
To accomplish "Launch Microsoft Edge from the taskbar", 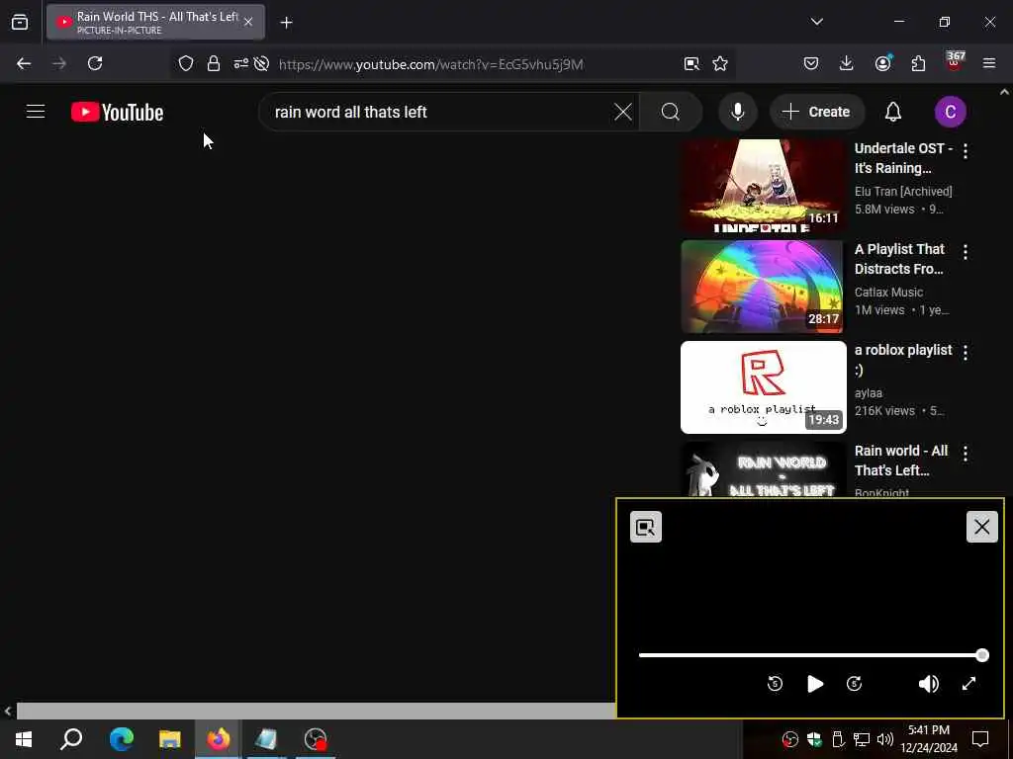I will pos(121,739).
